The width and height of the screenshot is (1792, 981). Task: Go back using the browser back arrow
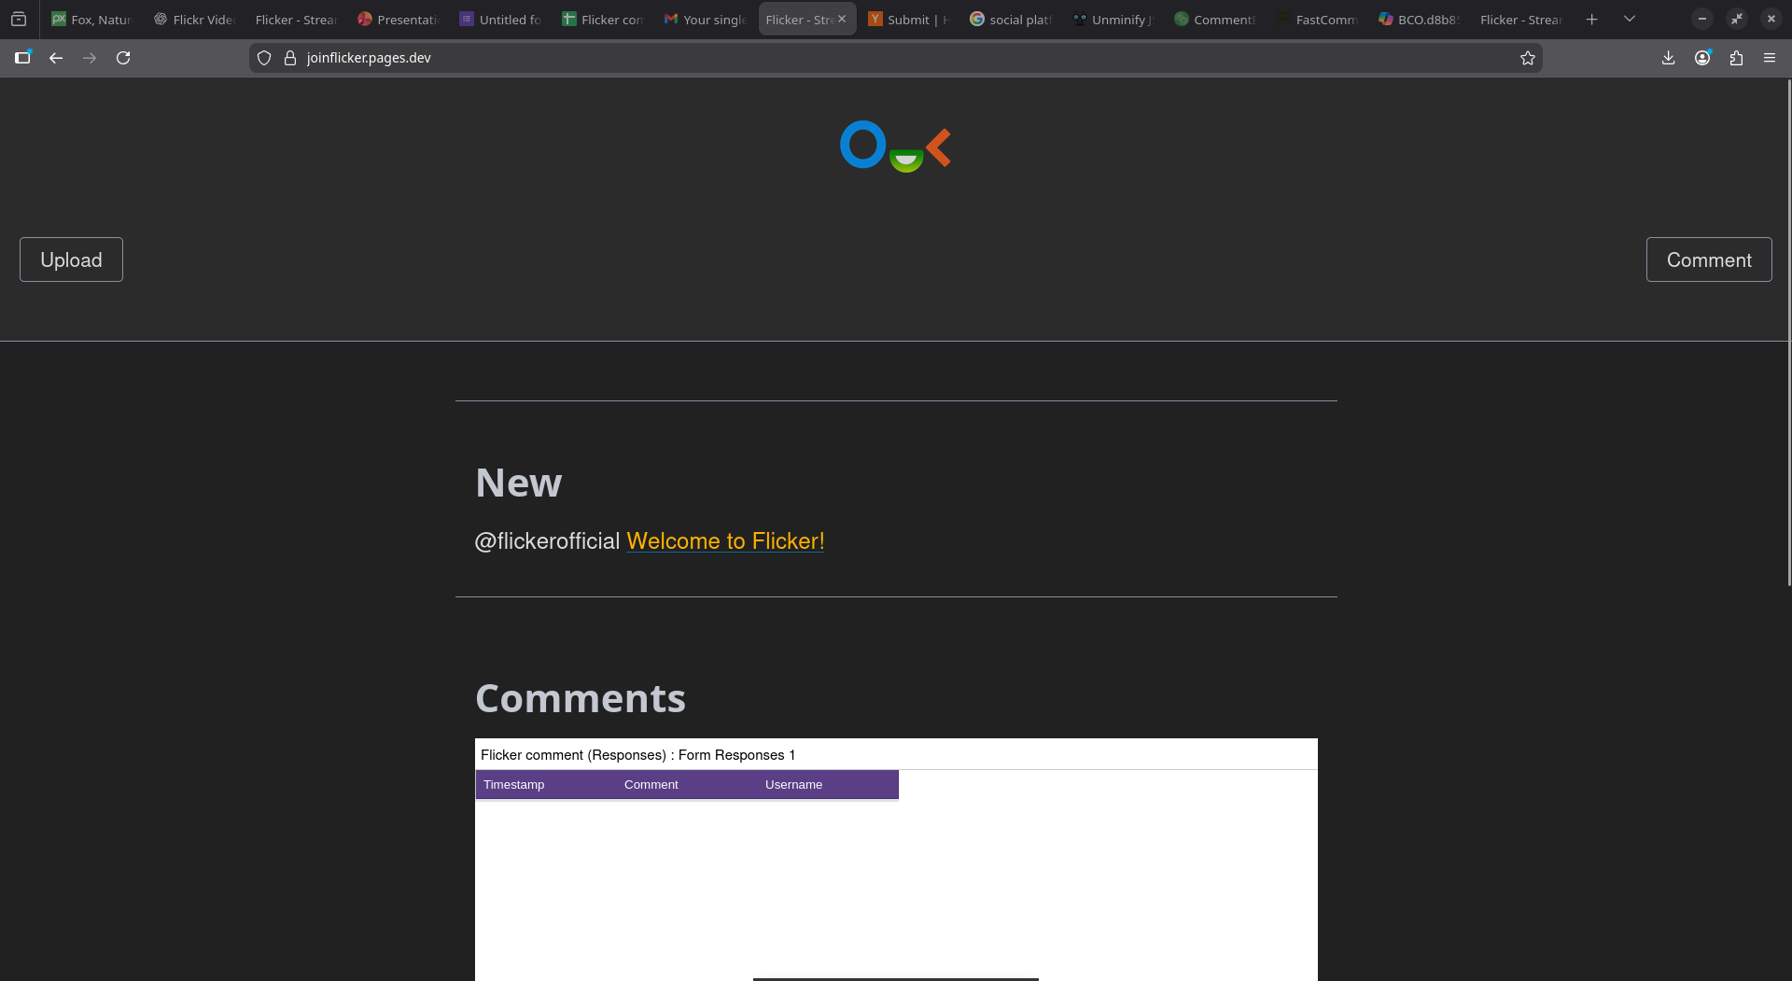(x=56, y=58)
